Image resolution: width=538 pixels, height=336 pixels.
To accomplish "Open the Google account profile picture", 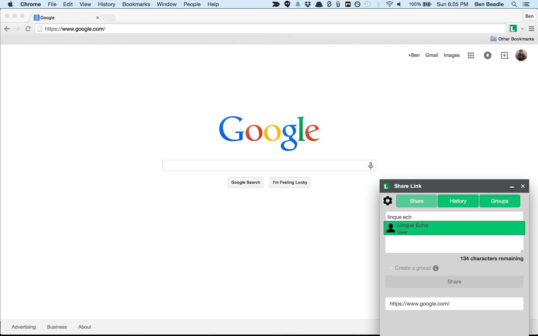I will coord(521,55).
